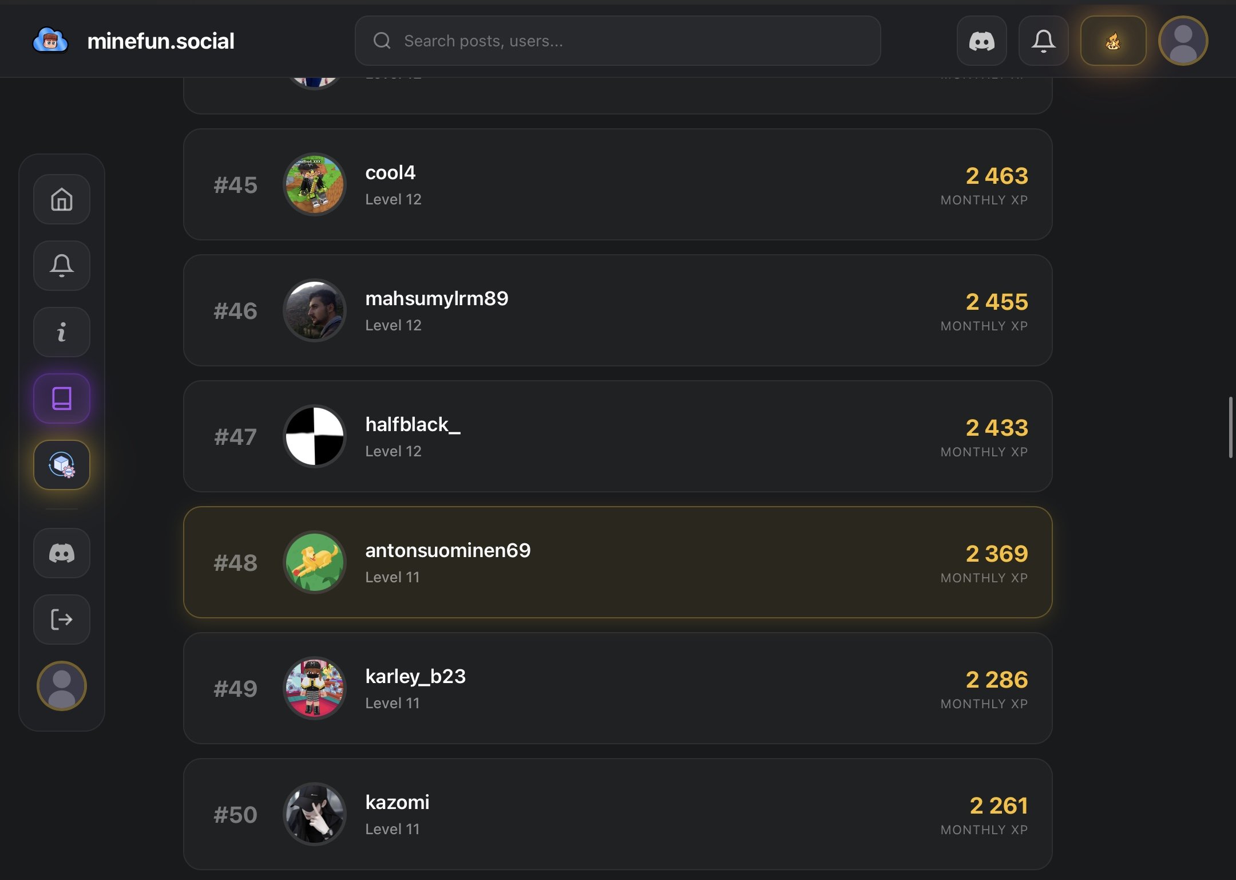The height and width of the screenshot is (880, 1236).
Task: Open sidebar profile avatar
Action: click(62, 686)
